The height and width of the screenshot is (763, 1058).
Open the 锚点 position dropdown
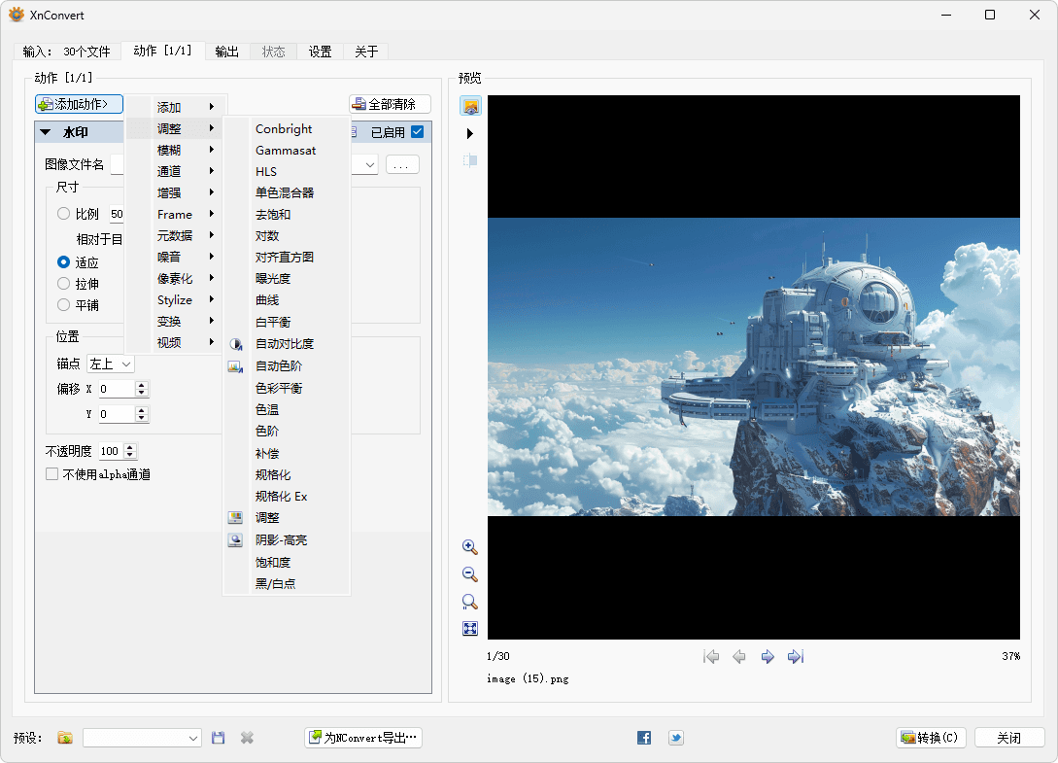click(x=110, y=363)
